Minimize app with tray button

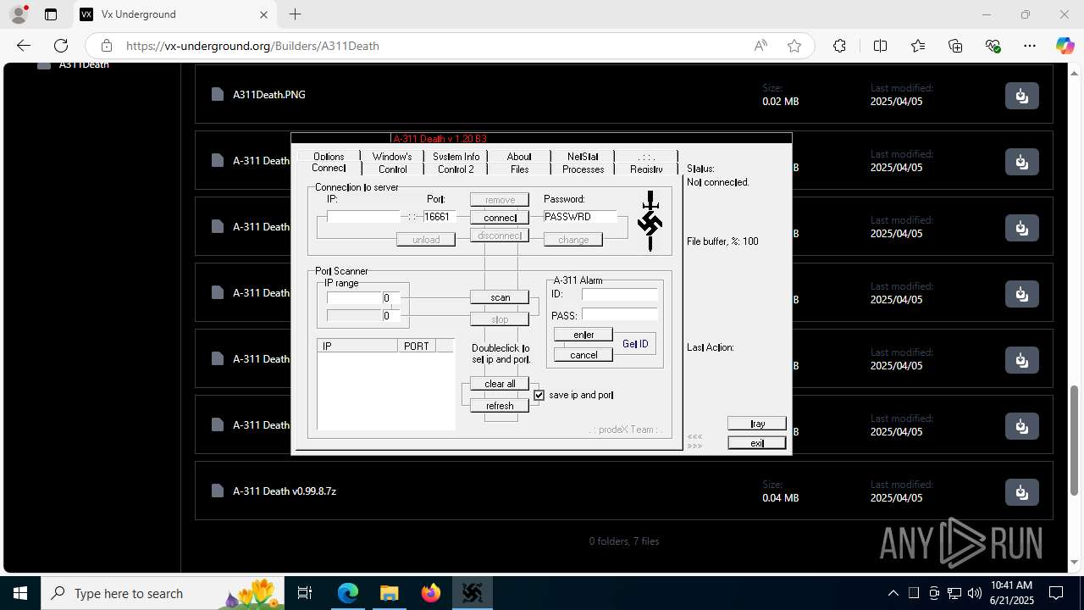click(x=757, y=424)
